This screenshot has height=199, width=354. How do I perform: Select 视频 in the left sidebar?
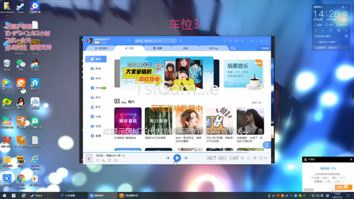(x=96, y=126)
